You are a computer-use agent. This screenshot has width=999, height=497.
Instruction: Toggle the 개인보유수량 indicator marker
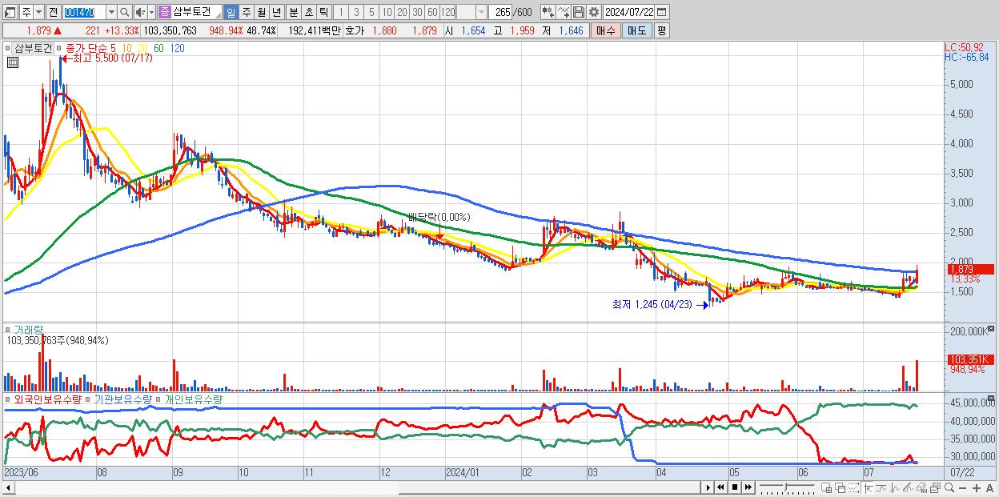(x=159, y=399)
